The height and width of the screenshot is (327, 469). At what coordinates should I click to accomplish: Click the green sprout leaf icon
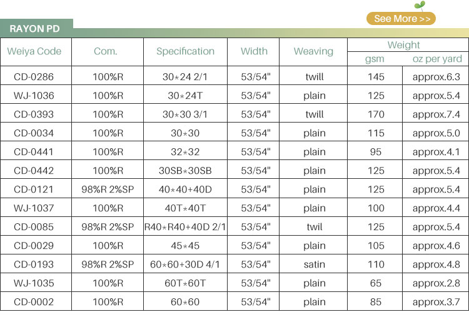[421, 6]
